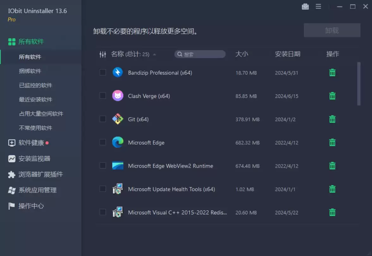372x256 pixels.
Task: Toggle the name sort order arrow
Action: [x=155, y=54]
